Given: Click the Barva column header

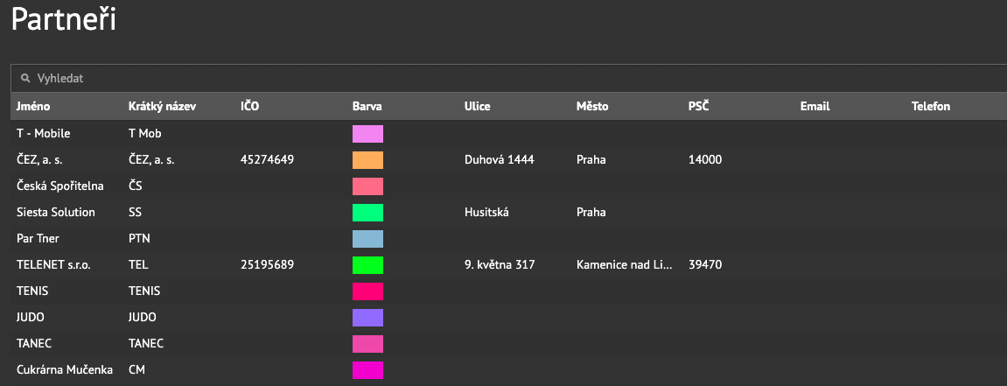Looking at the screenshot, I should pyautogui.click(x=367, y=107).
